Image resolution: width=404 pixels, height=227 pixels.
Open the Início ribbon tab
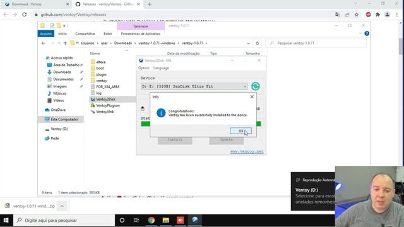62,33
